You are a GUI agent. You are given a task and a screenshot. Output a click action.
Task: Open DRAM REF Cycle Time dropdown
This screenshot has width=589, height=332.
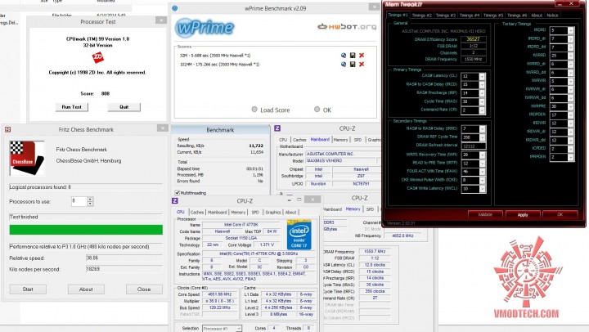(483, 137)
